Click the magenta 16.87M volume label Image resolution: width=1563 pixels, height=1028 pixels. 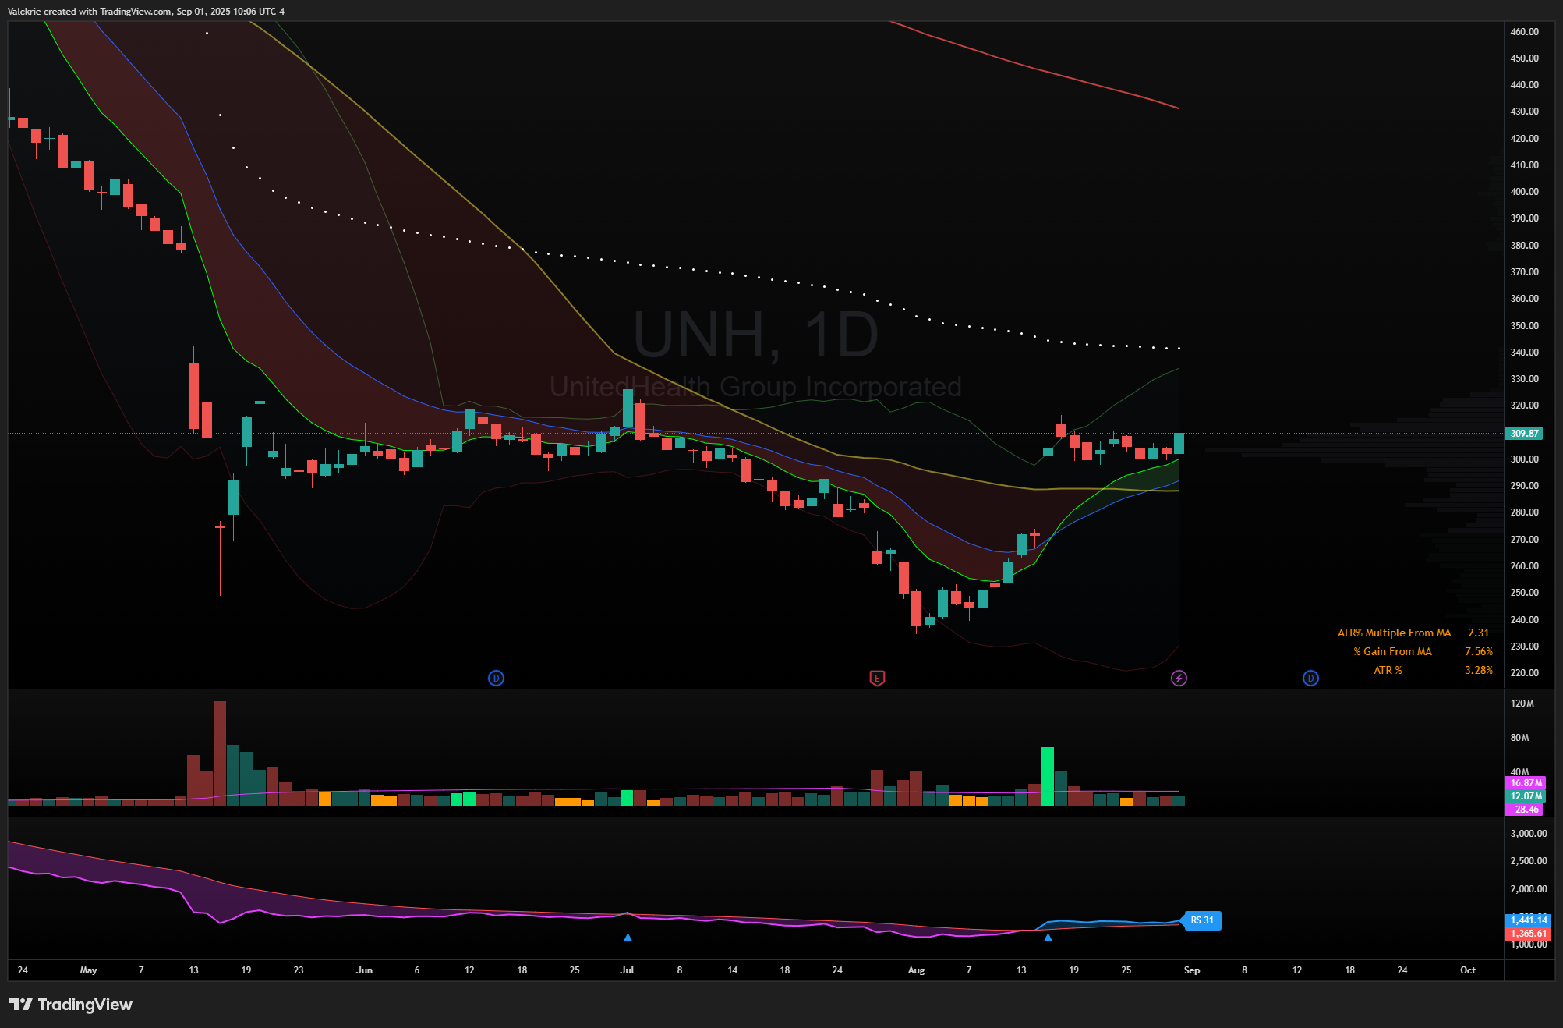coord(1524,783)
